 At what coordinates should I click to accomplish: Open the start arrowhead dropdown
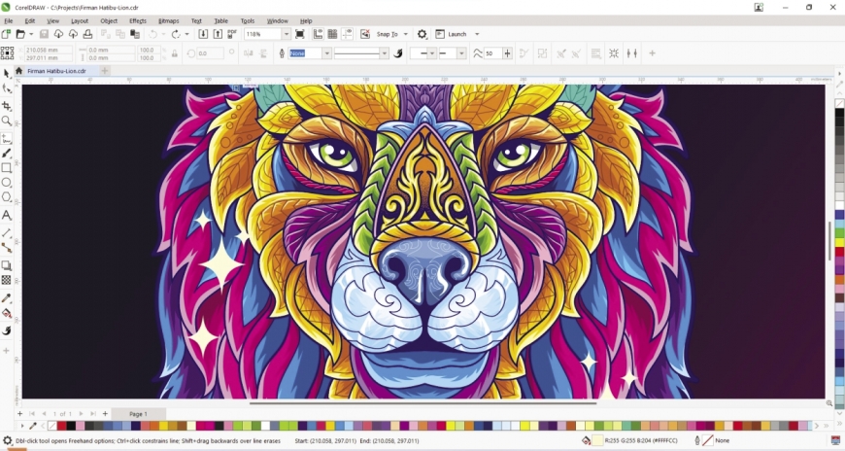(431, 52)
